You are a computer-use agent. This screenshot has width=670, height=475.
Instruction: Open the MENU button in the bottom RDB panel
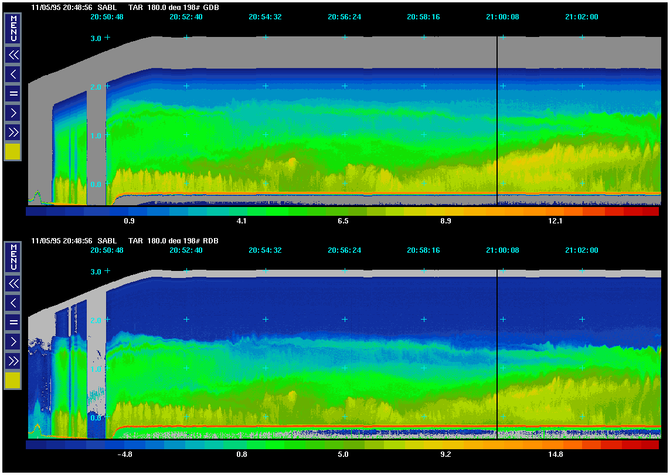click(x=13, y=256)
